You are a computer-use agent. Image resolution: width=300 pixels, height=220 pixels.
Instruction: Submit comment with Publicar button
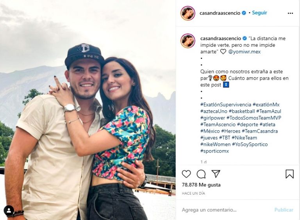[284, 210]
